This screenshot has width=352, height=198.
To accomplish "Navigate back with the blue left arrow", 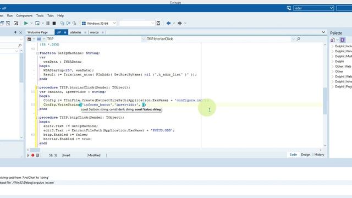I will coord(168,23).
